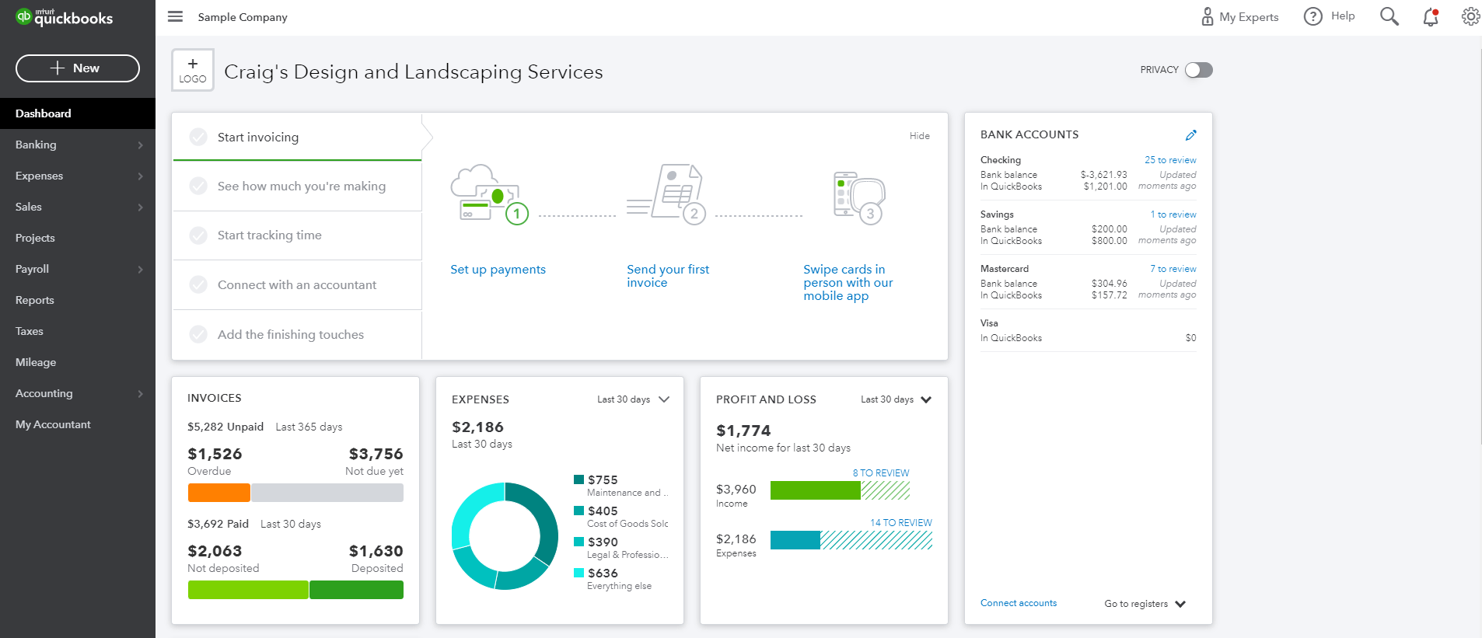
Task: Click Send your first invoice link
Action: pyautogui.click(x=668, y=276)
